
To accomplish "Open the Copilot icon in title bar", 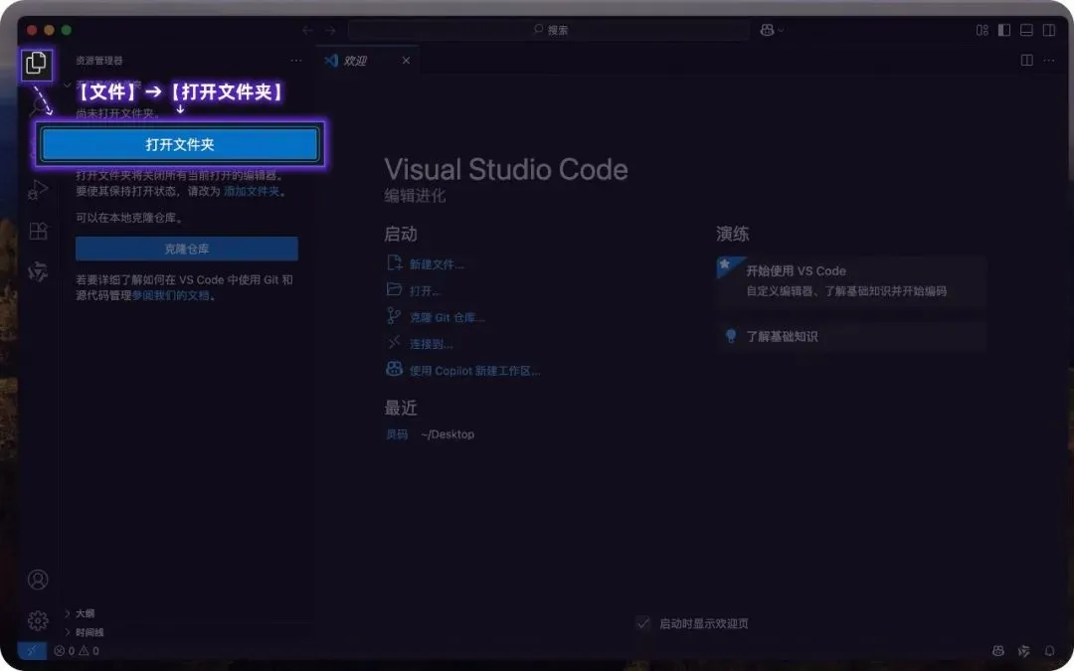I will [767, 30].
